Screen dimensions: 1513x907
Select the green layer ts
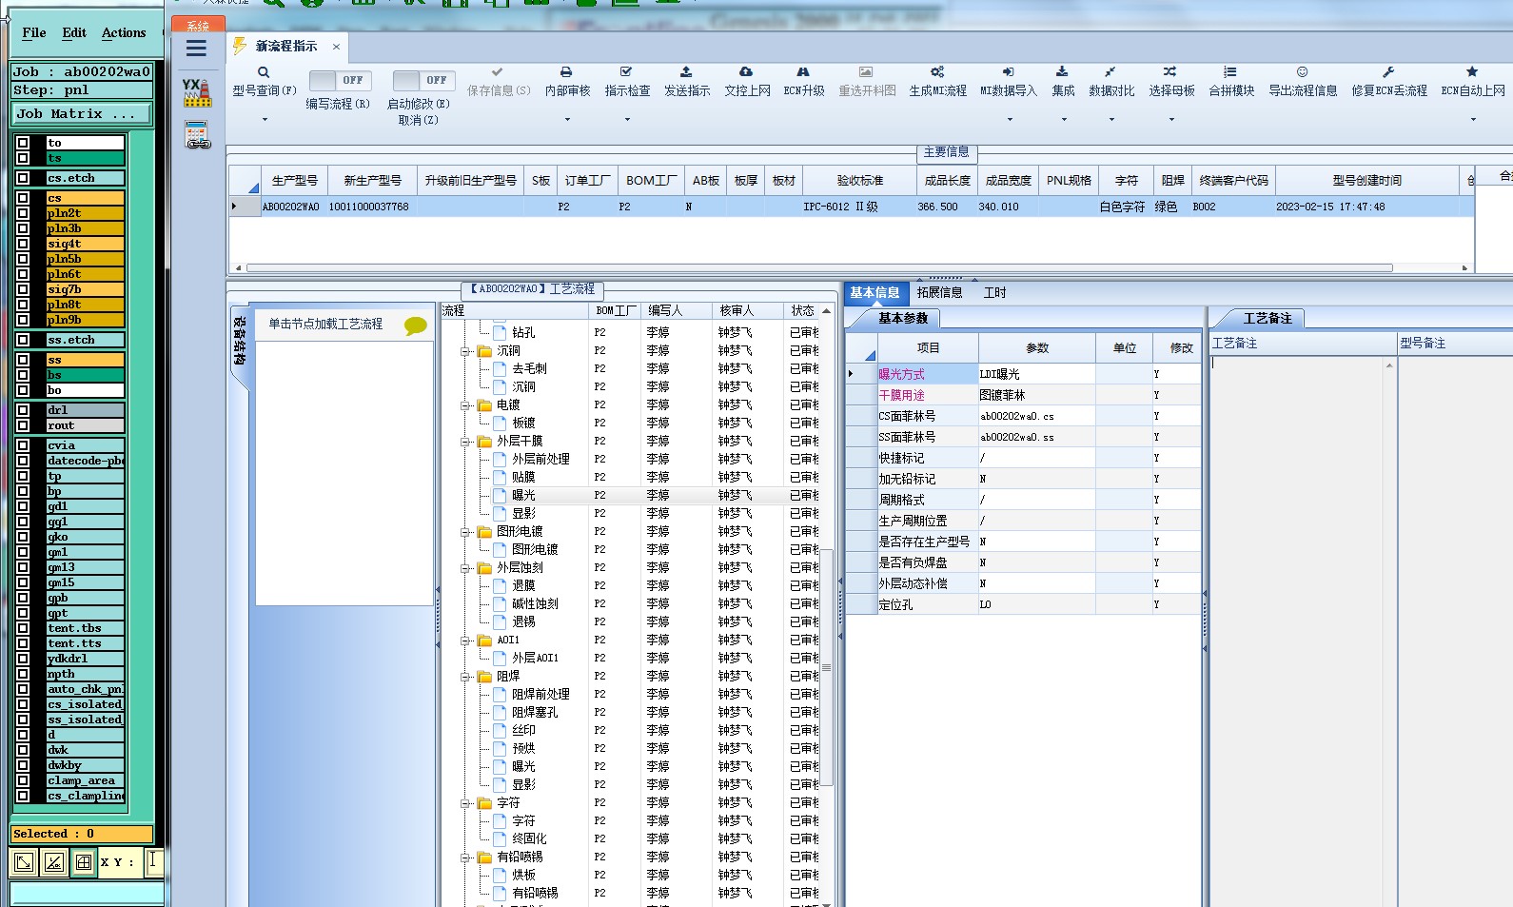(85, 158)
